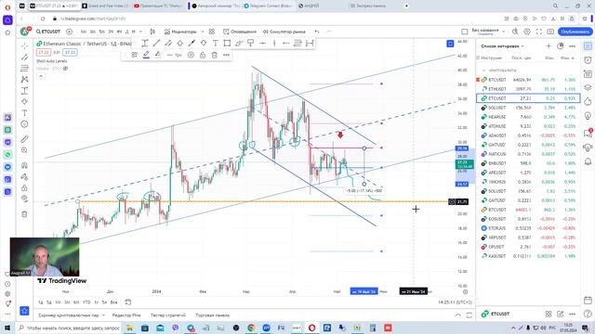The width and height of the screenshot is (595, 334).
Task: Select ETHUSDT row in watchlist
Action: (x=528, y=89)
